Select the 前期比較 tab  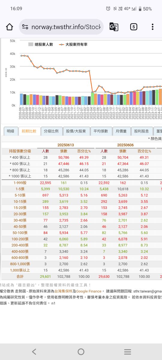coord(29,131)
